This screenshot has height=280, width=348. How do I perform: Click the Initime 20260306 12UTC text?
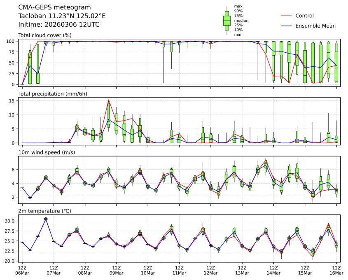click(59, 25)
